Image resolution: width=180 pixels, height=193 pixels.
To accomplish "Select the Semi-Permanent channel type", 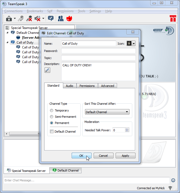I will point(52,117).
